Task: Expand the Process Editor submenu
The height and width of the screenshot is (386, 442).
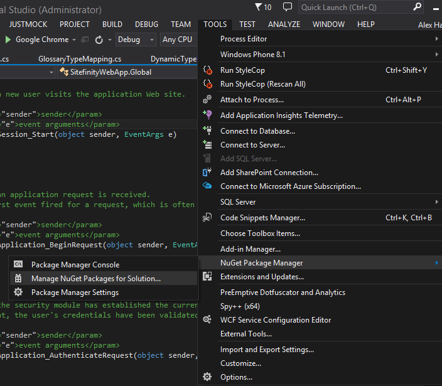Action: click(x=436, y=39)
